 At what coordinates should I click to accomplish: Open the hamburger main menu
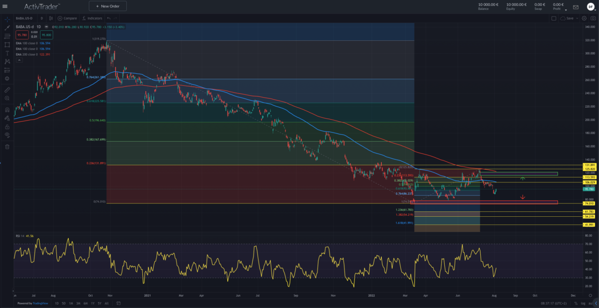pyautogui.click(x=5, y=6)
